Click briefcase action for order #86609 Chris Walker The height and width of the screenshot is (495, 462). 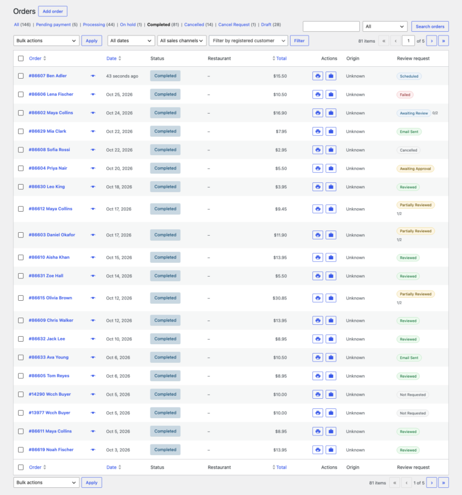331,321
